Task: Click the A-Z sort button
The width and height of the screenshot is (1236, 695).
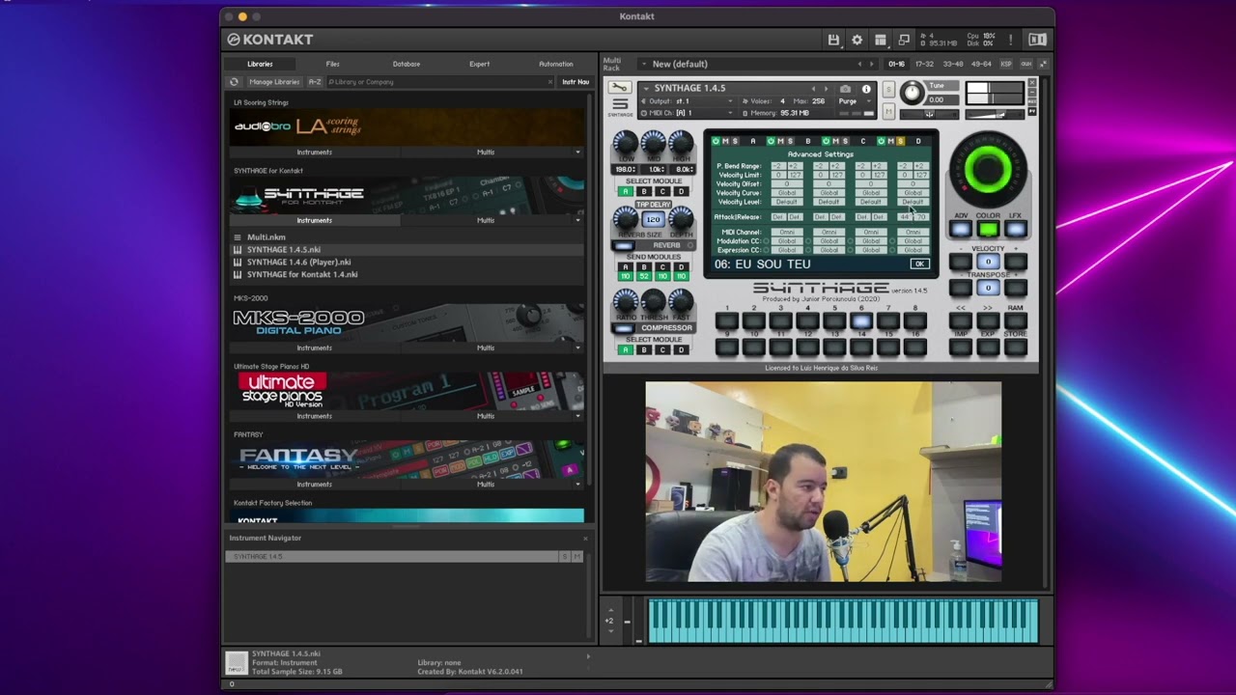Action: point(315,82)
